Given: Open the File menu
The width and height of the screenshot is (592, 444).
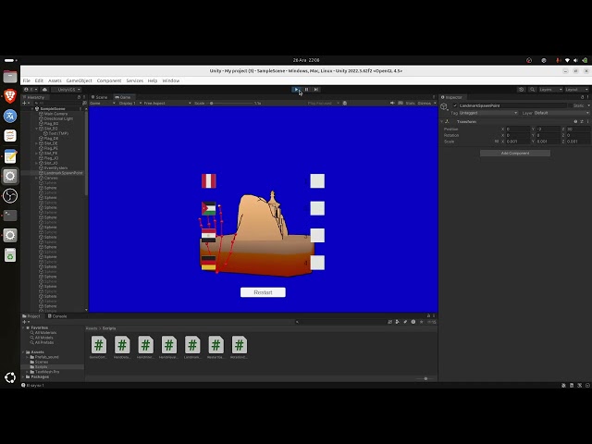Looking at the screenshot, I should click(x=27, y=80).
